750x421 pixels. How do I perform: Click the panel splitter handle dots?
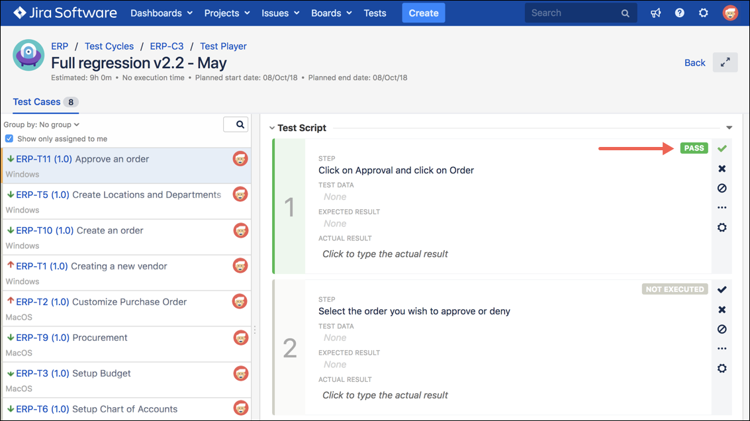click(255, 330)
